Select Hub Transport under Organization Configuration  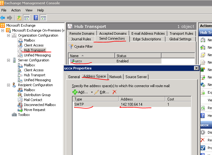35,50
